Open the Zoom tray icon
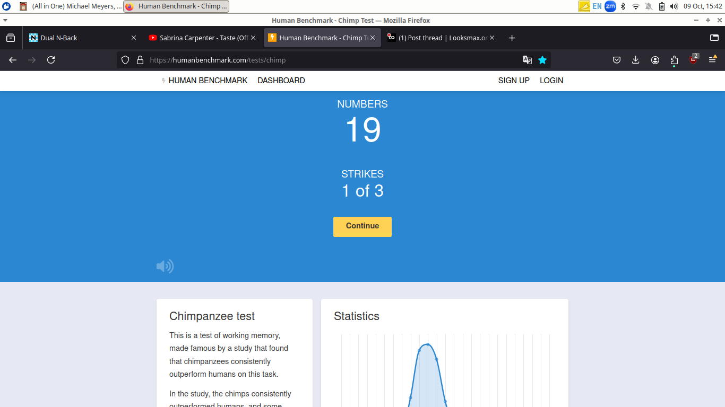725x407 pixels. tap(610, 6)
